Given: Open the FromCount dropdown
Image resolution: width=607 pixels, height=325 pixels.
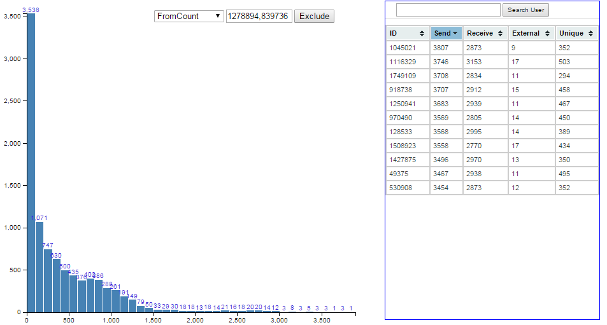Looking at the screenshot, I should (189, 16).
